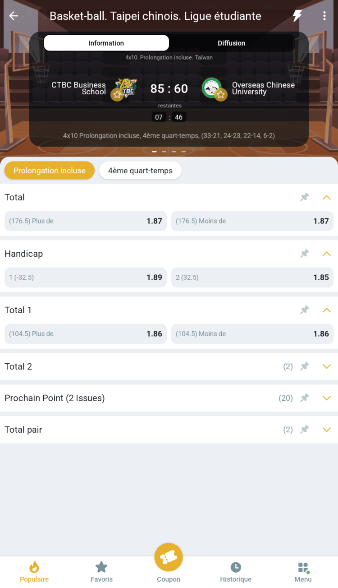Image resolution: width=338 pixels, height=588 pixels.
Task: Switch to the Diffusion tab
Action: (231, 43)
